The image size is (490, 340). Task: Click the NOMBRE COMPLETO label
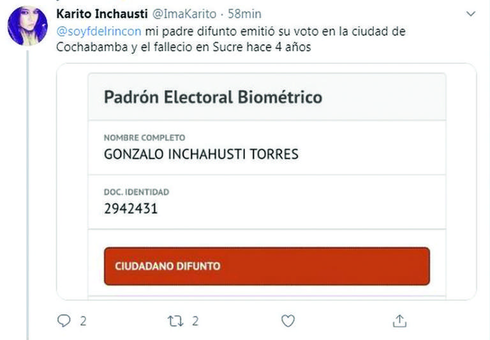click(144, 137)
